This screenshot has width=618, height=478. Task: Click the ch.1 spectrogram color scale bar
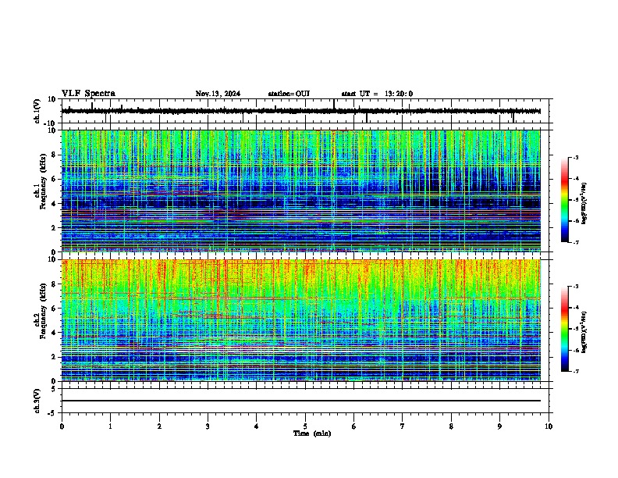(x=565, y=200)
